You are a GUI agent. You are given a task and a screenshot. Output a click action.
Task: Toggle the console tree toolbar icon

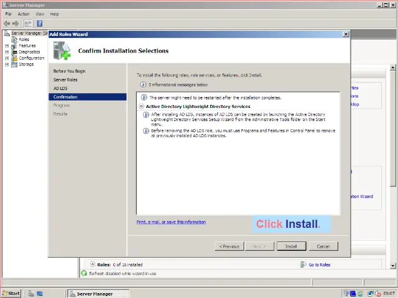[x=28, y=24]
